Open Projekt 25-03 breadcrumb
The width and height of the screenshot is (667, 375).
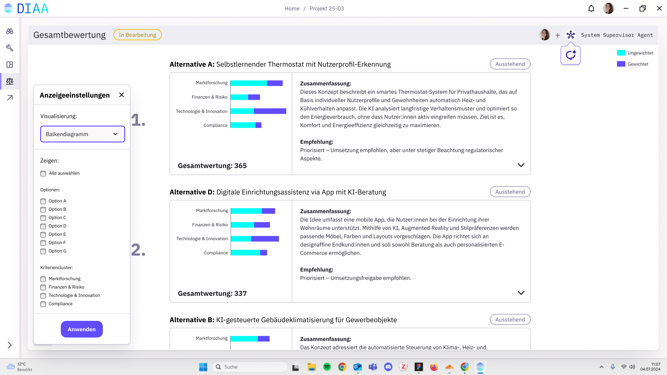tap(327, 8)
